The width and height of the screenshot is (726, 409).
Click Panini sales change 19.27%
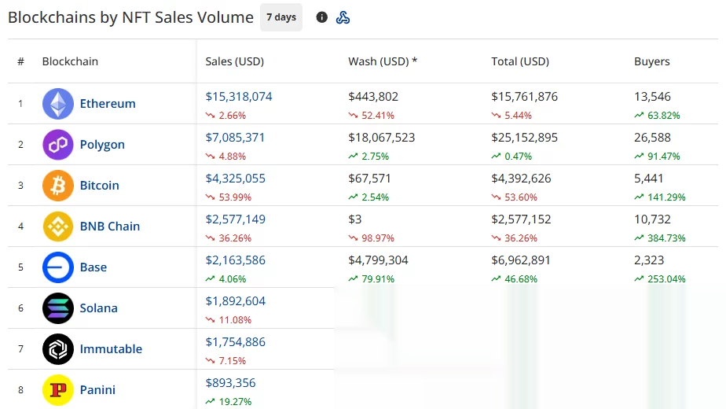tap(229, 402)
